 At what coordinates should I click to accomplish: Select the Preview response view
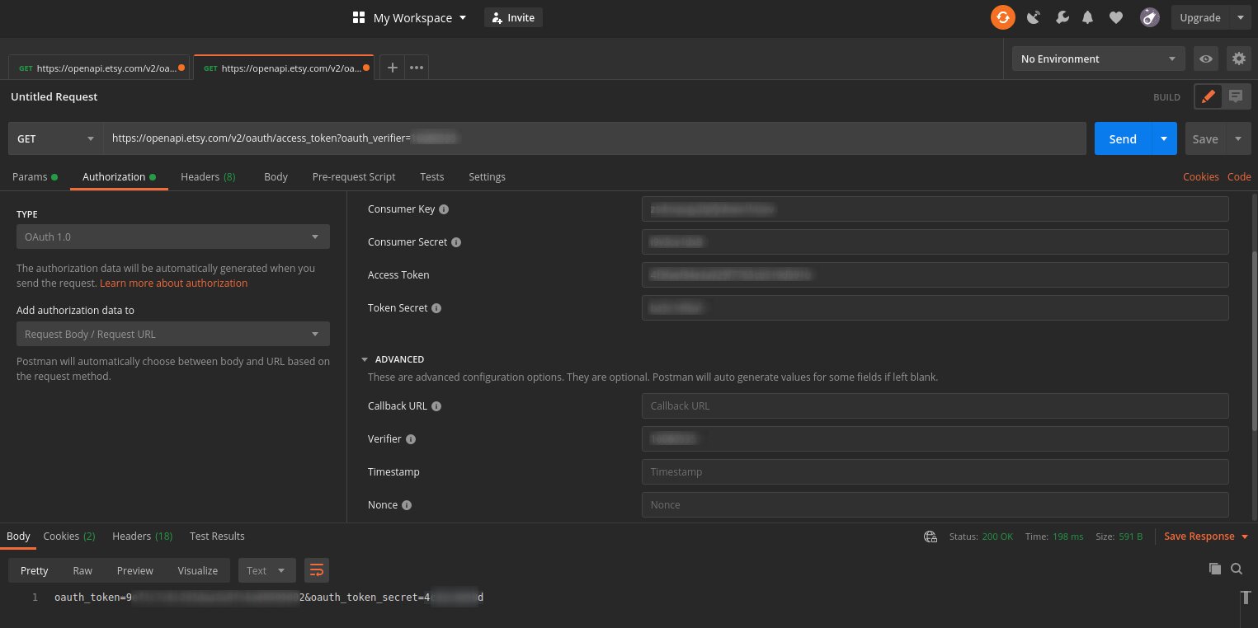click(x=134, y=570)
